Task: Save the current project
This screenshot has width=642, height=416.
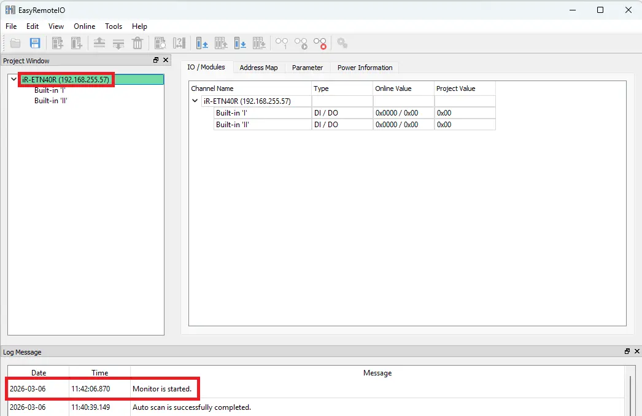Action: pyautogui.click(x=34, y=43)
